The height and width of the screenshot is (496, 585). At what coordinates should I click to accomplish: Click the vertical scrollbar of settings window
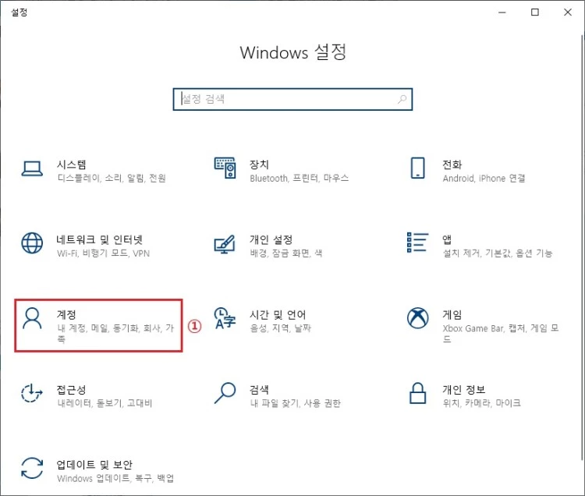(582, 248)
